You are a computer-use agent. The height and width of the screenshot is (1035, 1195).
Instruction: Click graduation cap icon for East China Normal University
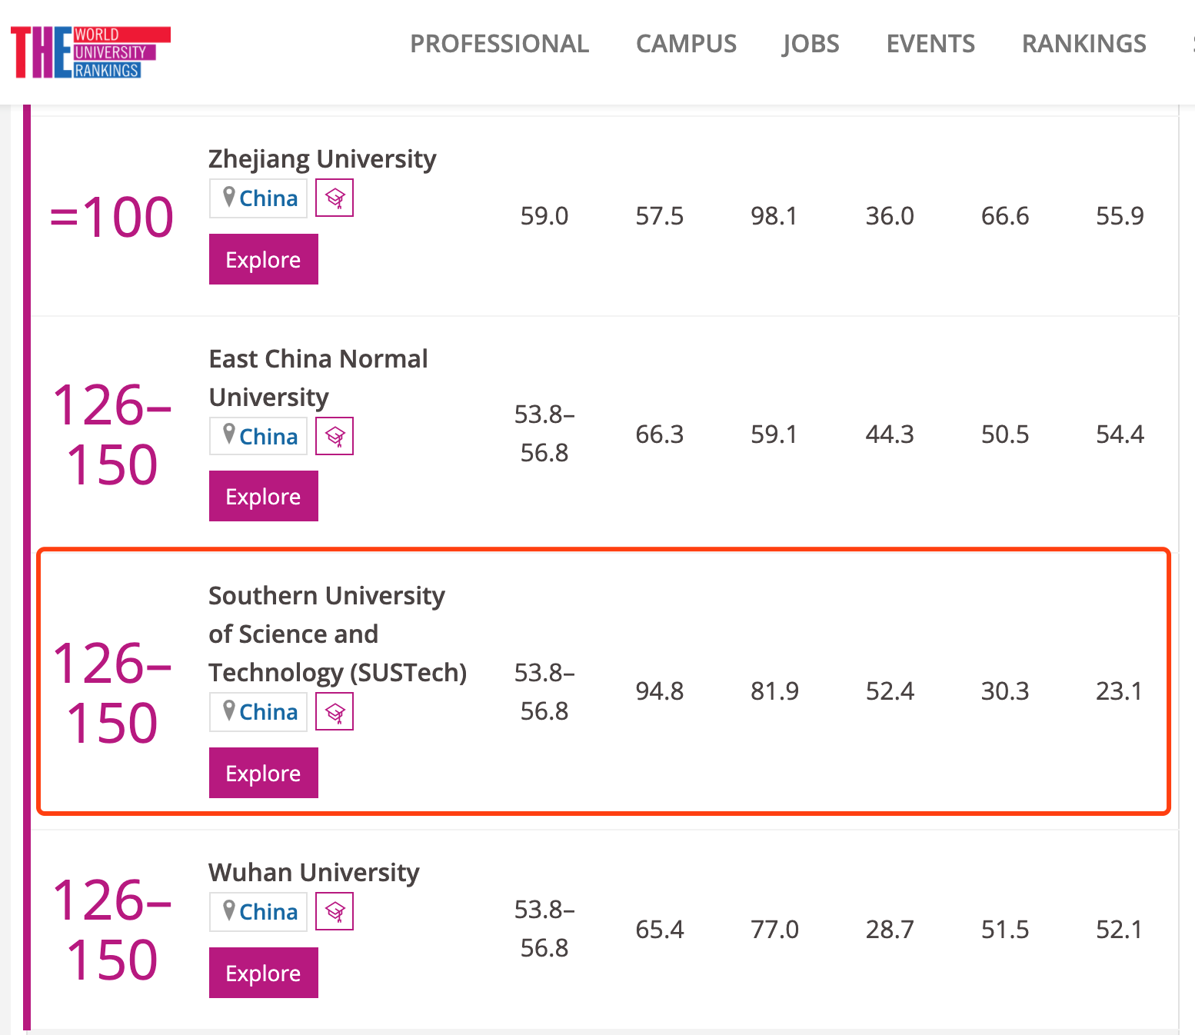click(335, 437)
